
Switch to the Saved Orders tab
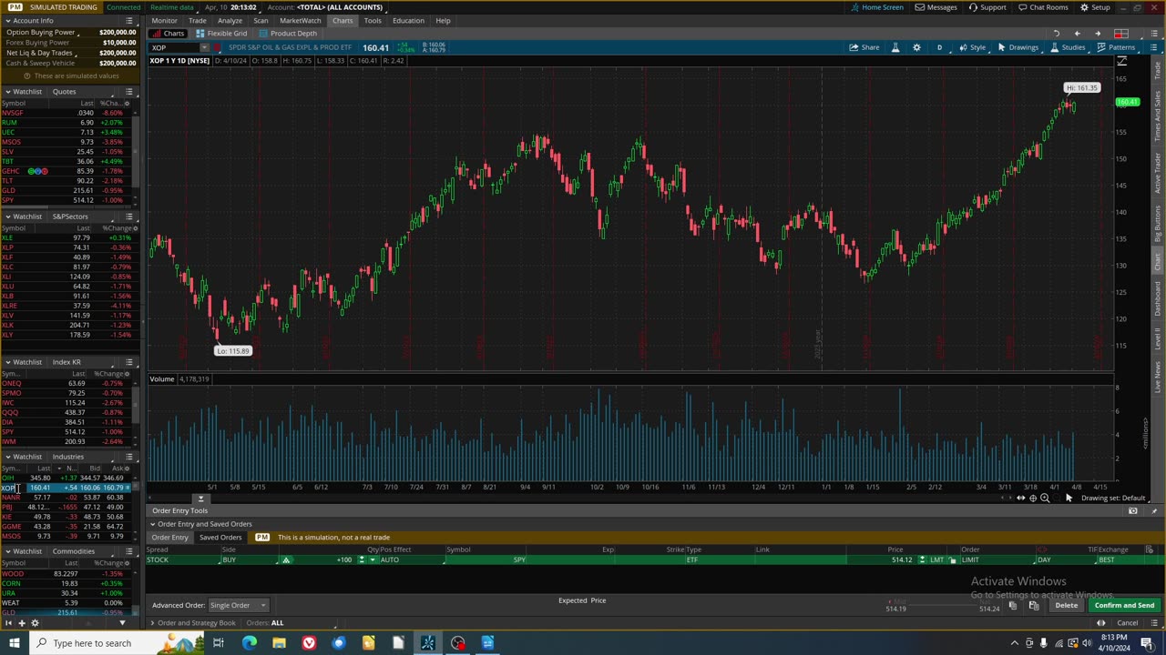coord(220,538)
